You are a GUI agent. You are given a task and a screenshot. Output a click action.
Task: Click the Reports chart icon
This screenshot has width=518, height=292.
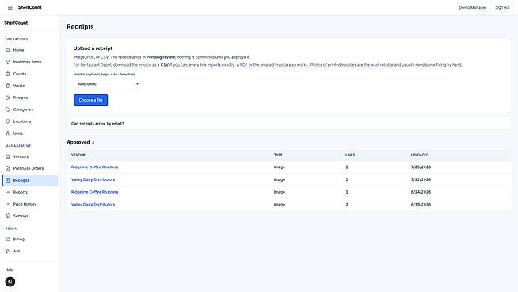click(x=8, y=192)
